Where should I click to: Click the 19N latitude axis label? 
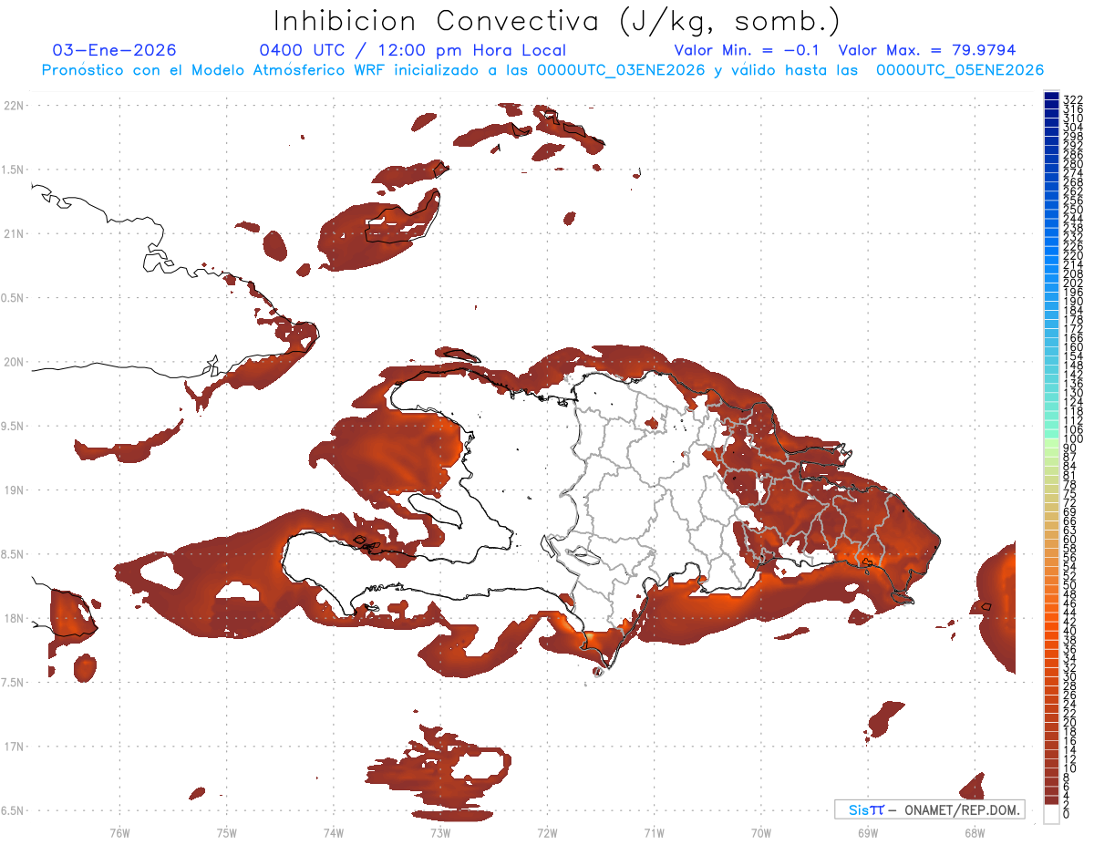click(x=14, y=489)
